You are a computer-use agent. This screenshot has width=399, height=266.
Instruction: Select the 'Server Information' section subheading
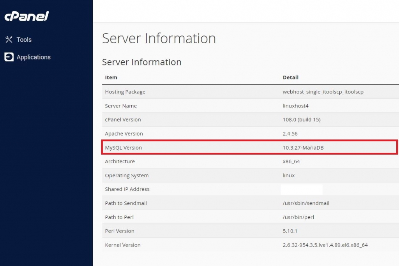tap(142, 62)
